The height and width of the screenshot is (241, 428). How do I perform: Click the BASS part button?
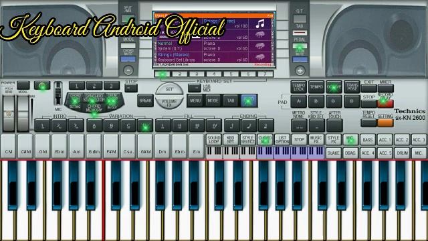point(368,140)
